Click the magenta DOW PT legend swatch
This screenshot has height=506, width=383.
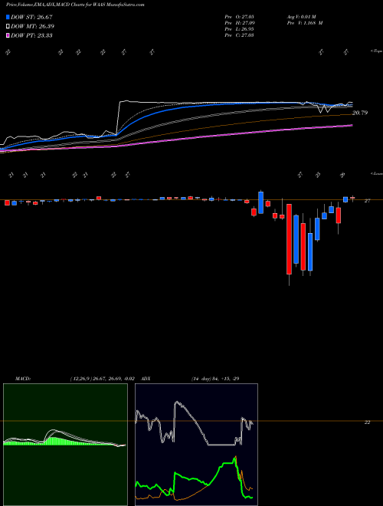tap(8, 35)
